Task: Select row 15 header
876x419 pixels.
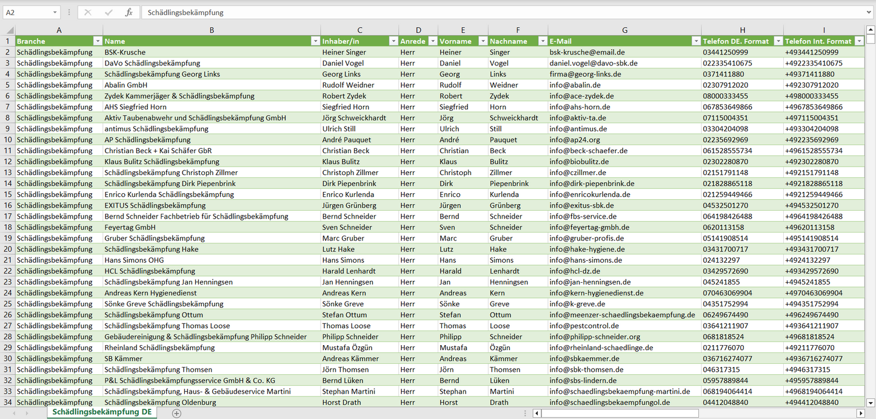Action: (x=7, y=194)
